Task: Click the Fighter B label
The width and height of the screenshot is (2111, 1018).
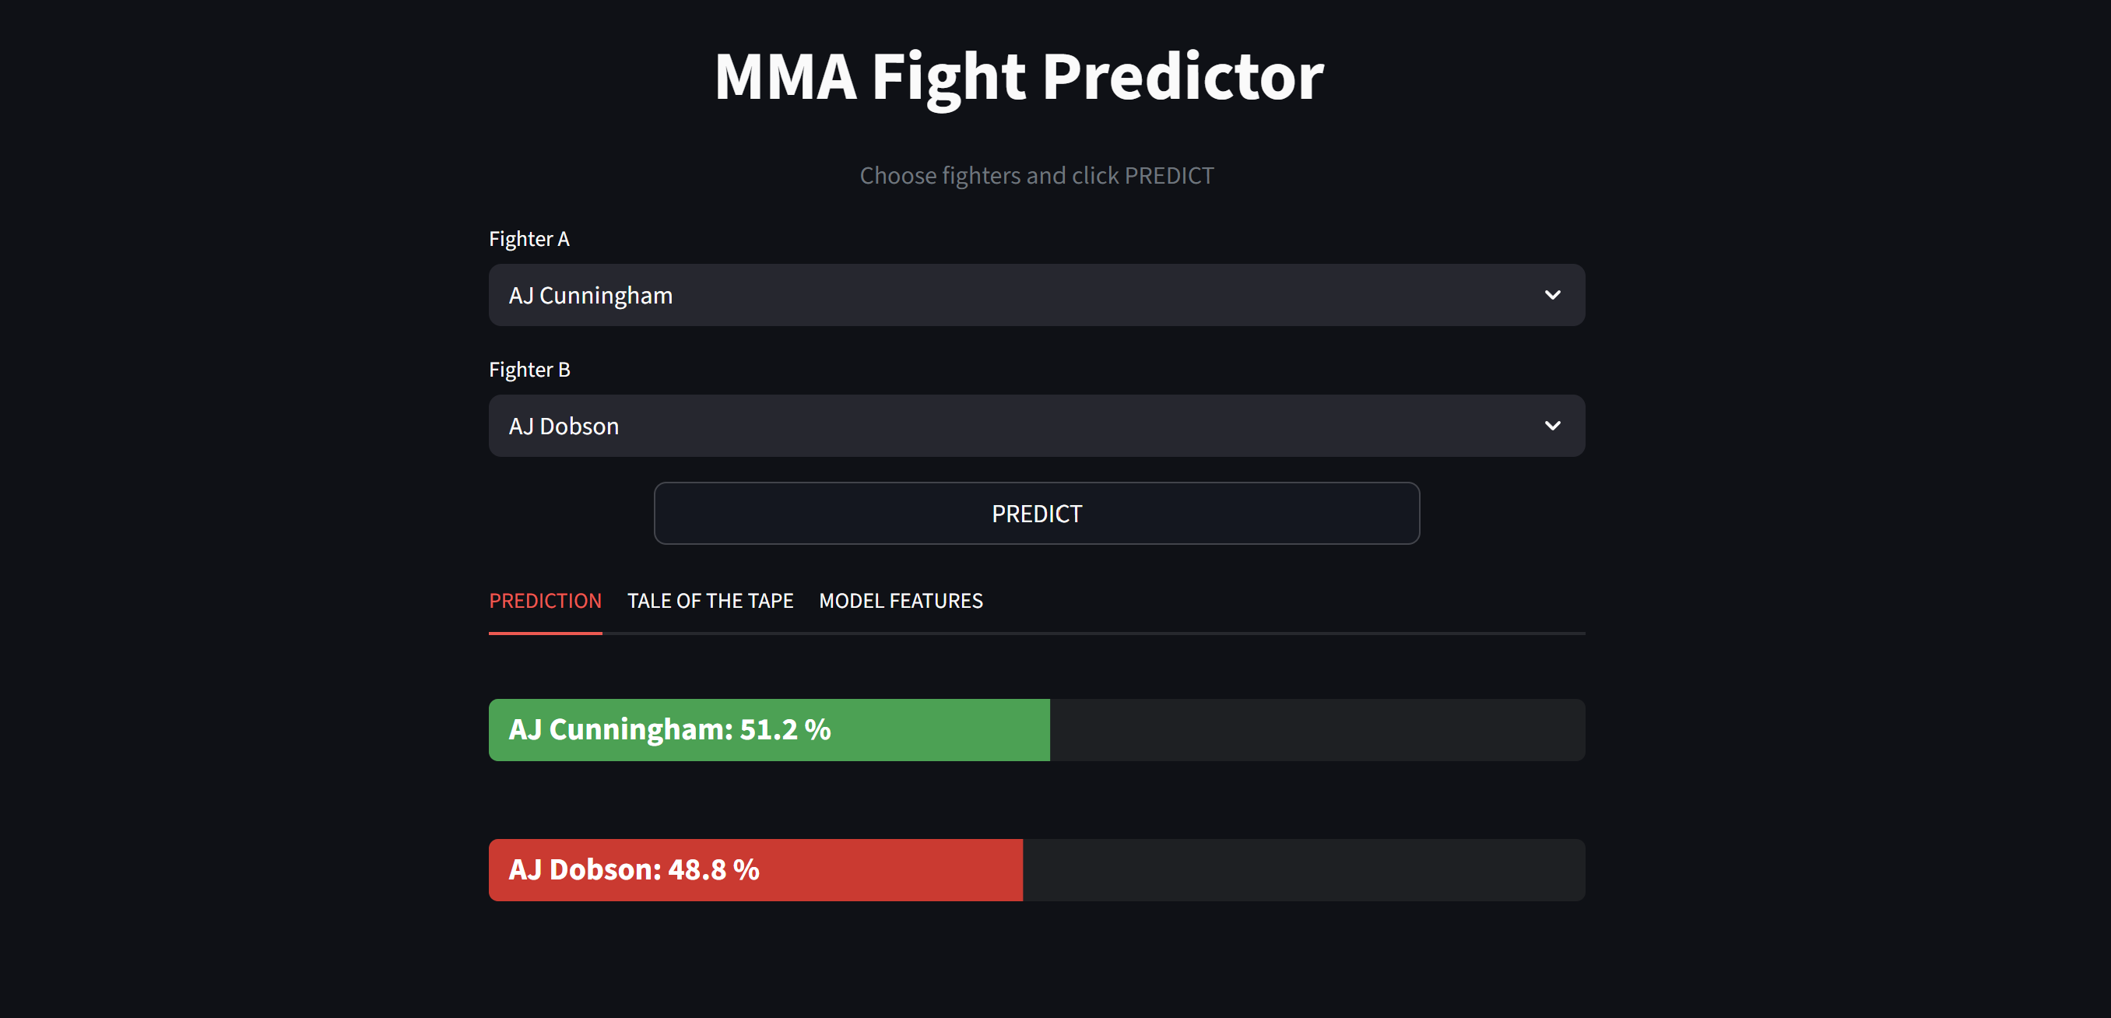Action: tap(529, 369)
